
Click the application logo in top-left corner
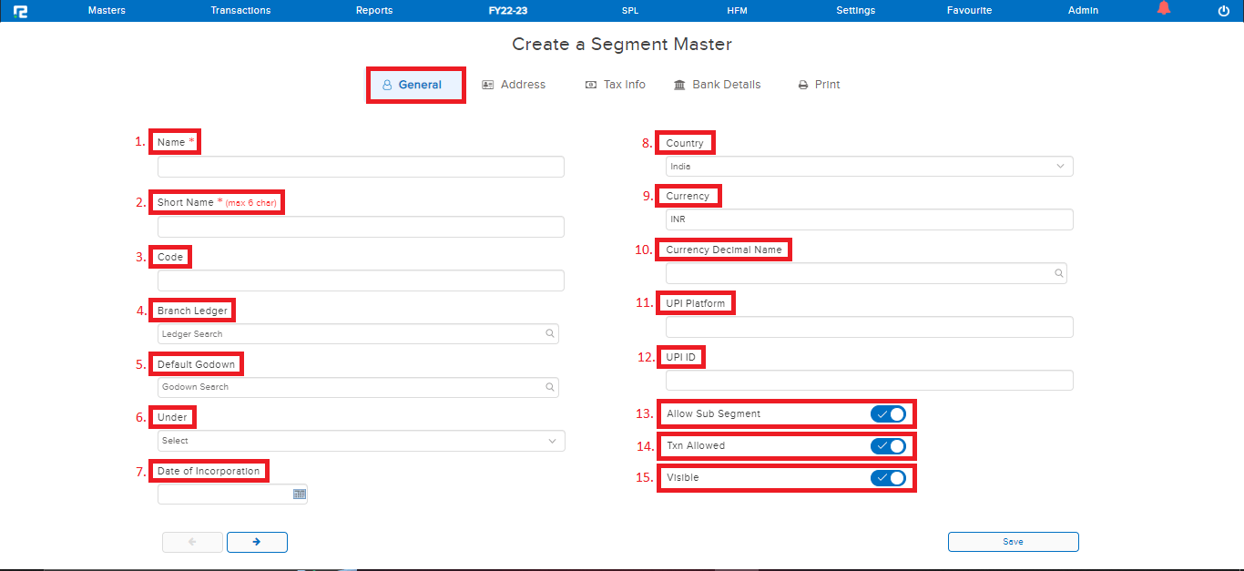coord(20,10)
